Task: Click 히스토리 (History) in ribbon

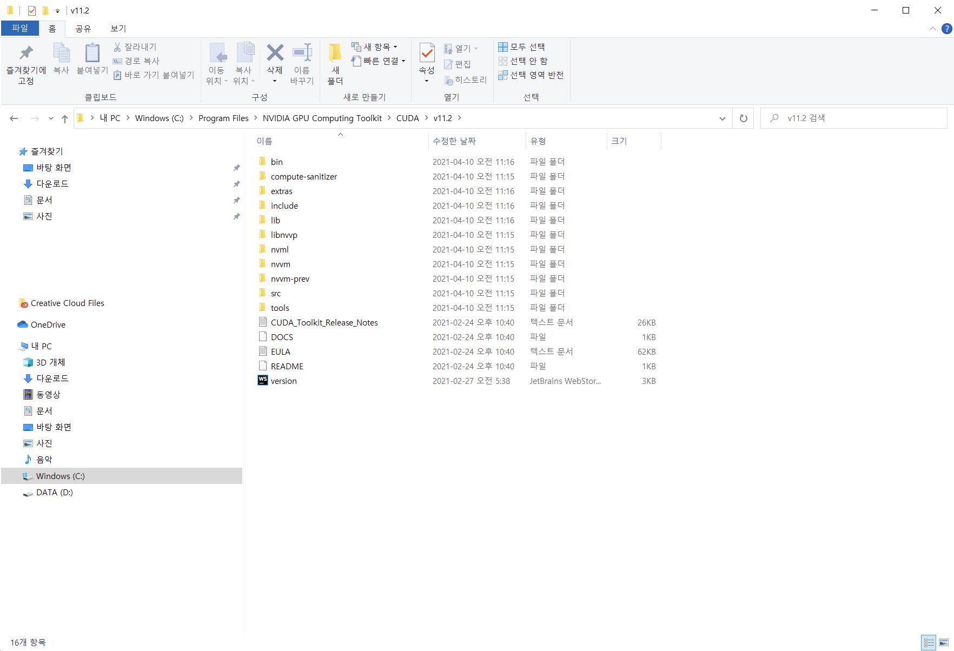Action: pos(466,80)
